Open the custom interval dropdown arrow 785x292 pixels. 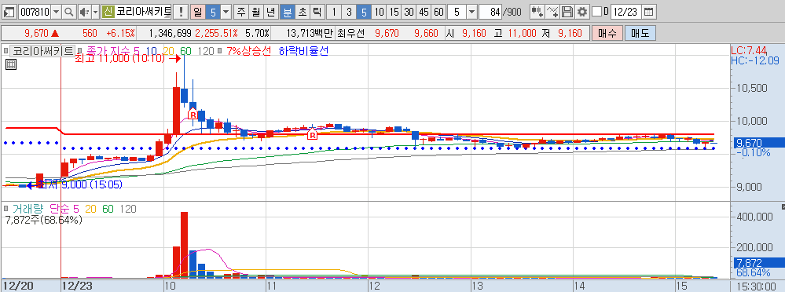coord(471,12)
